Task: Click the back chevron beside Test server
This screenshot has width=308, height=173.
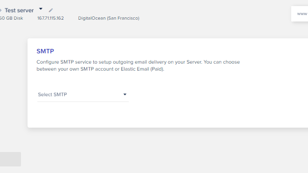Action: click(x=0, y=10)
